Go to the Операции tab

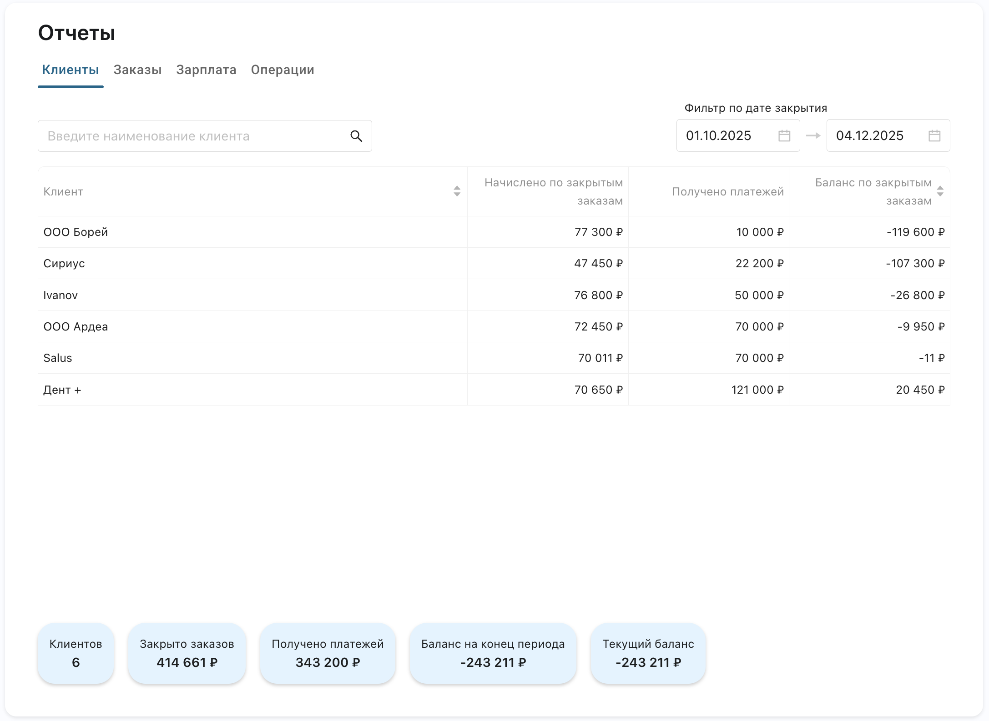coord(283,70)
